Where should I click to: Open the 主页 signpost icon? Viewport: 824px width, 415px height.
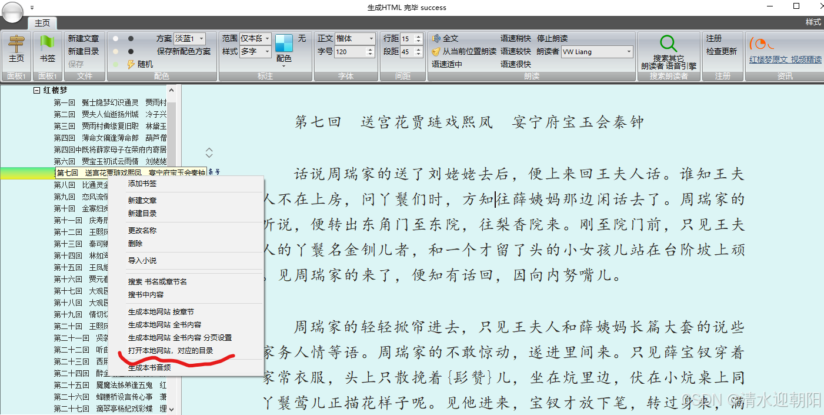point(16,43)
